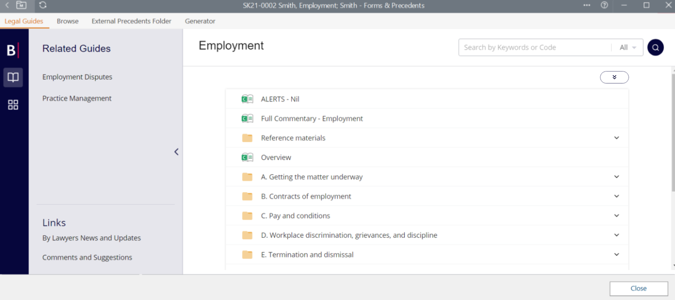
Task: Click the matter folder icon in title bar
Action: tap(22, 6)
